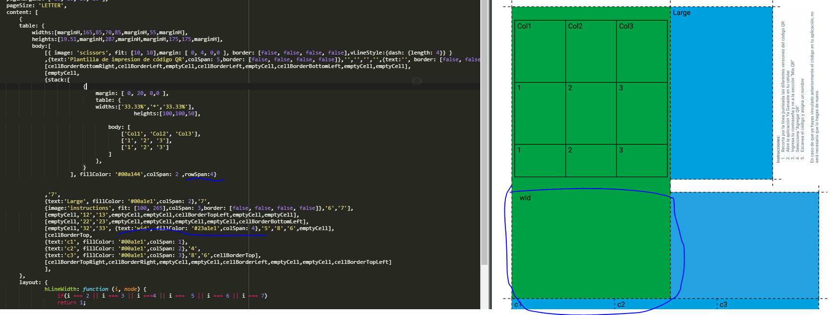Click the {text:'c3'} code line
This screenshot has height=315, width=837.
[153, 256]
